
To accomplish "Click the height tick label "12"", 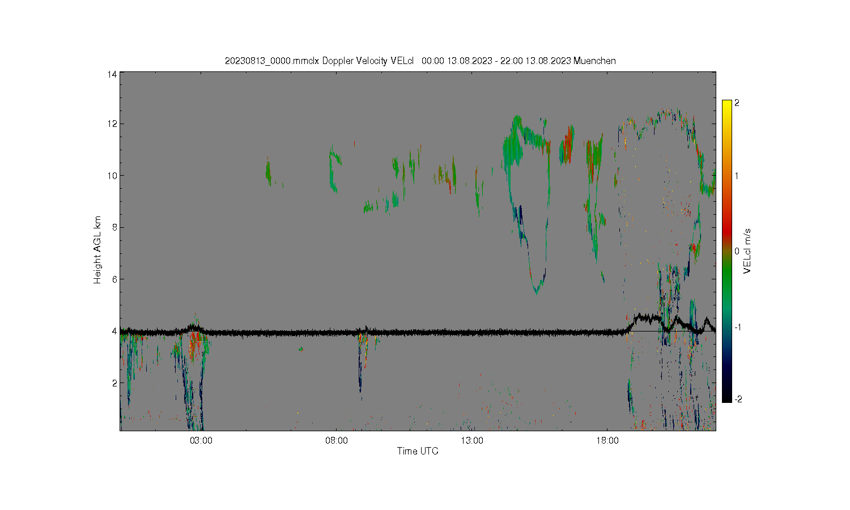I will click(112, 124).
